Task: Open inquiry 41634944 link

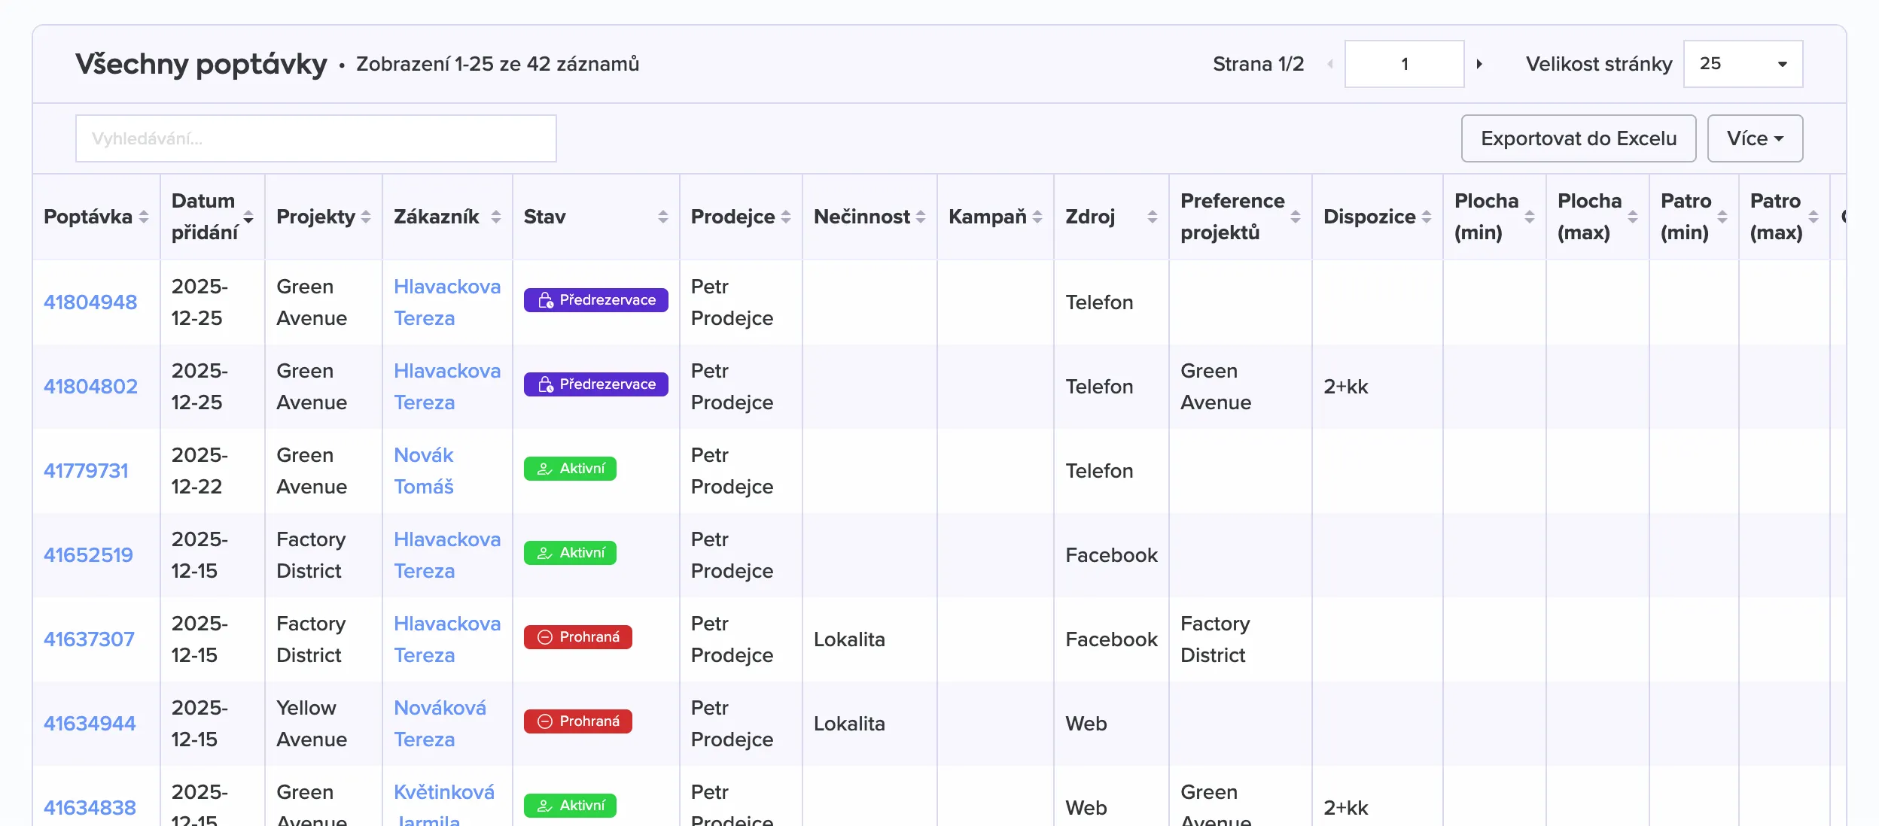Action: (x=90, y=724)
